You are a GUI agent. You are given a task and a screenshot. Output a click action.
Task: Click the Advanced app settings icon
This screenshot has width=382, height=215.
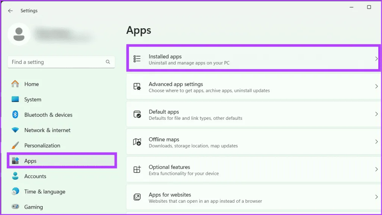[x=137, y=87]
